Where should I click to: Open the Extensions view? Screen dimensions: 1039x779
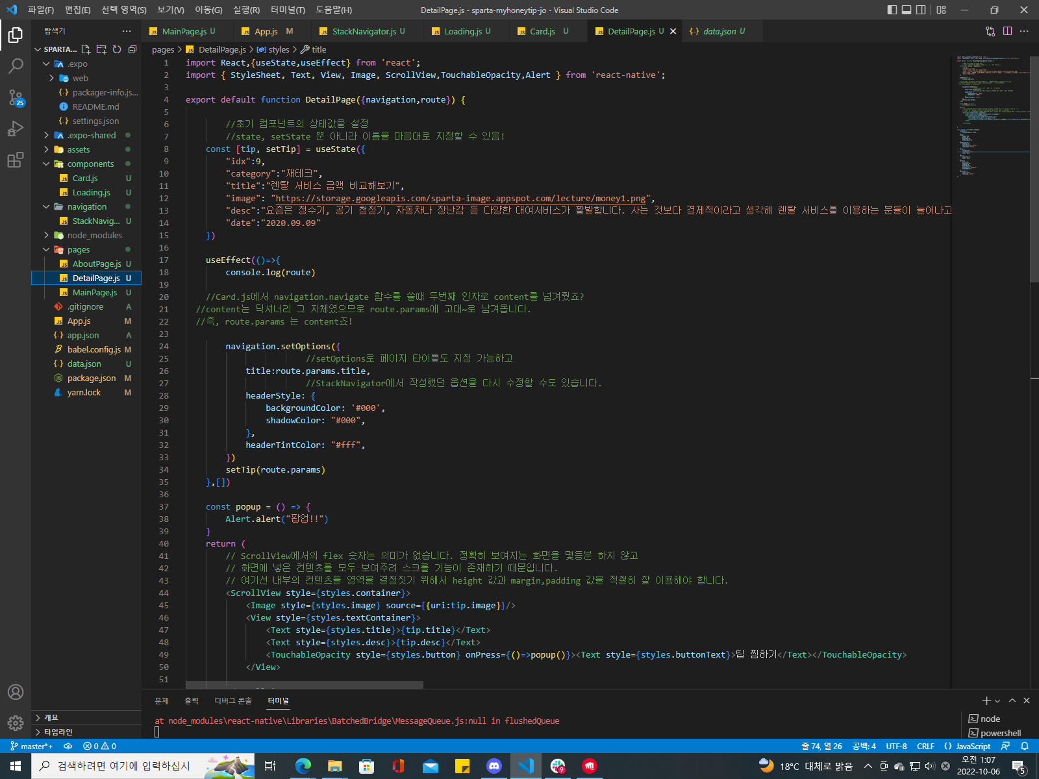[16, 160]
